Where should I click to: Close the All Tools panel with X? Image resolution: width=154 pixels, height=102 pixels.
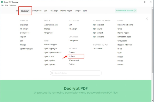[x=147, y=19]
